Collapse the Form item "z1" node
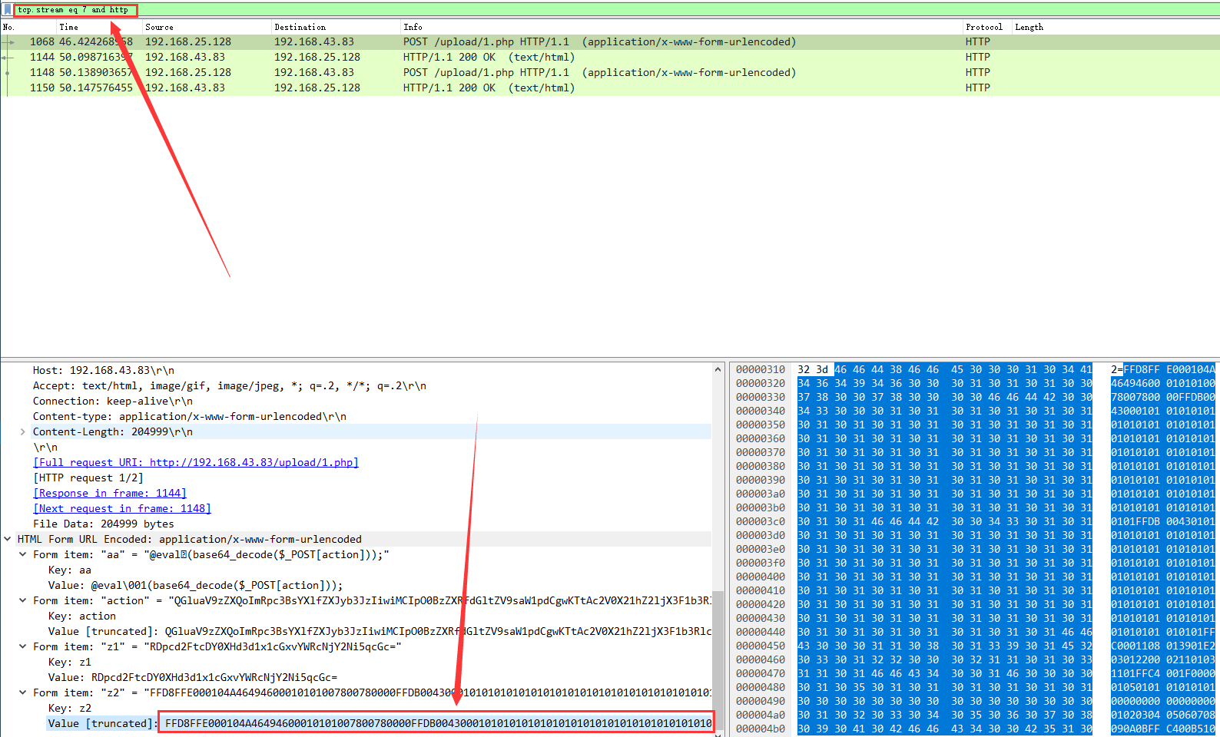 [x=23, y=647]
